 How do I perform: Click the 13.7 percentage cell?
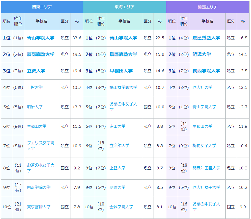pos(77,88)
